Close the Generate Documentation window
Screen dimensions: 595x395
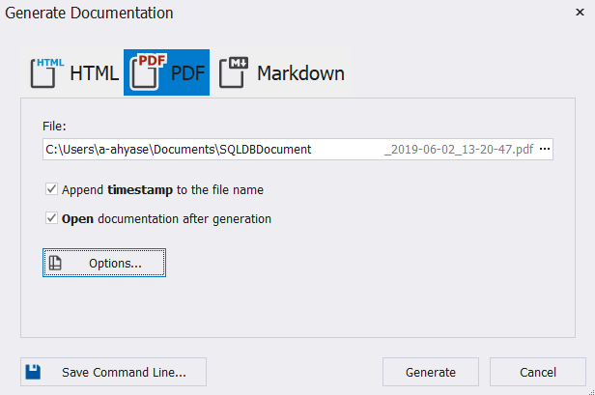coord(580,13)
